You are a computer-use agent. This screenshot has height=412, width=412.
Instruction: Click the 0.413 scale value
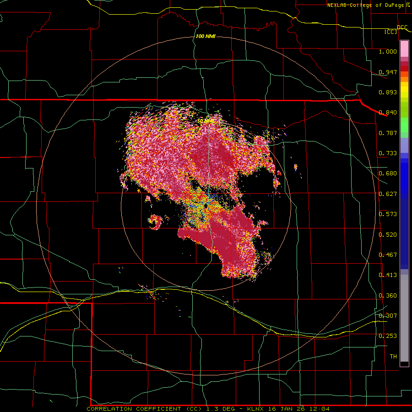coord(388,275)
